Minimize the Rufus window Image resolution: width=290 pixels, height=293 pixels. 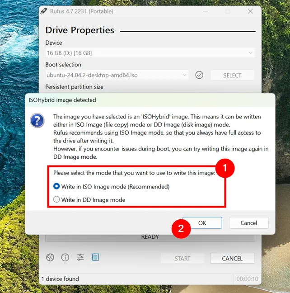click(x=206, y=11)
